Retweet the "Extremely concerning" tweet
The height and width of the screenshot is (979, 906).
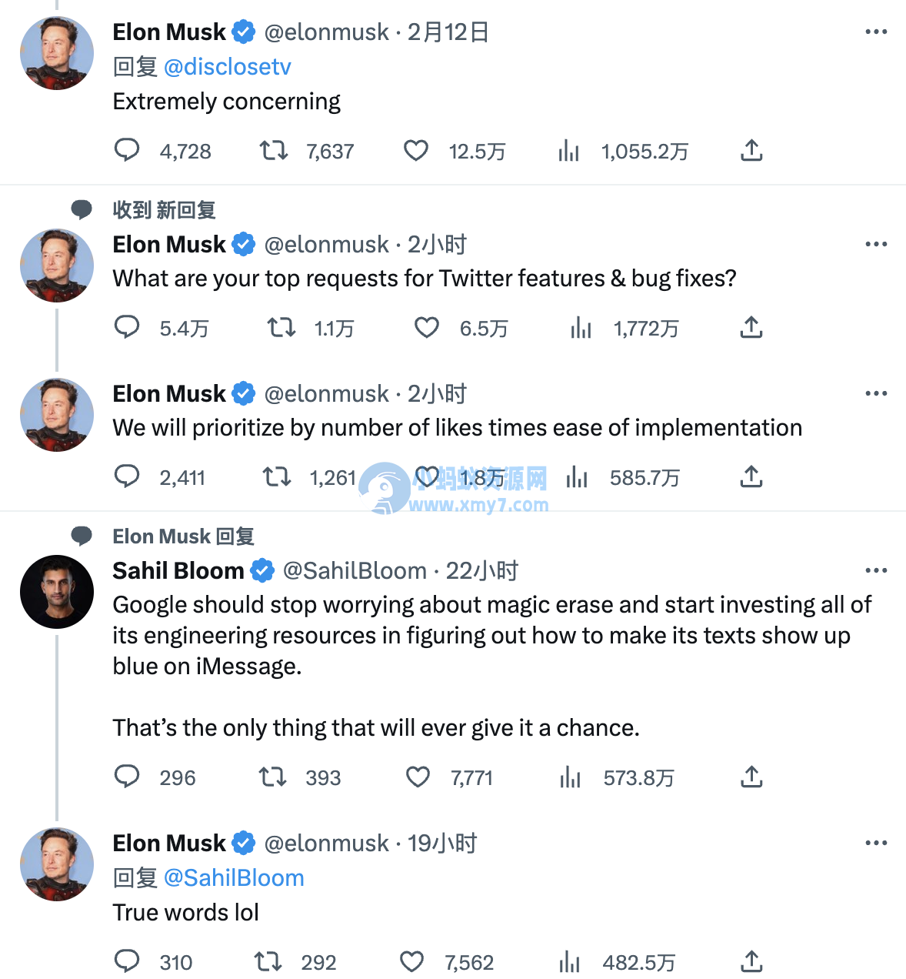click(274, 151)
